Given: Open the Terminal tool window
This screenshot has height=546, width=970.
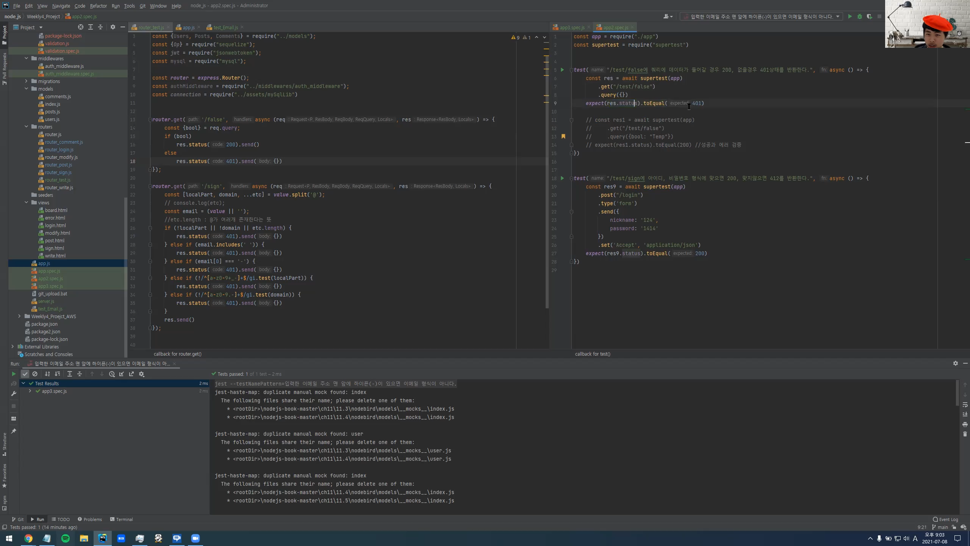Looking at the screenshot, I should point(121,519).
